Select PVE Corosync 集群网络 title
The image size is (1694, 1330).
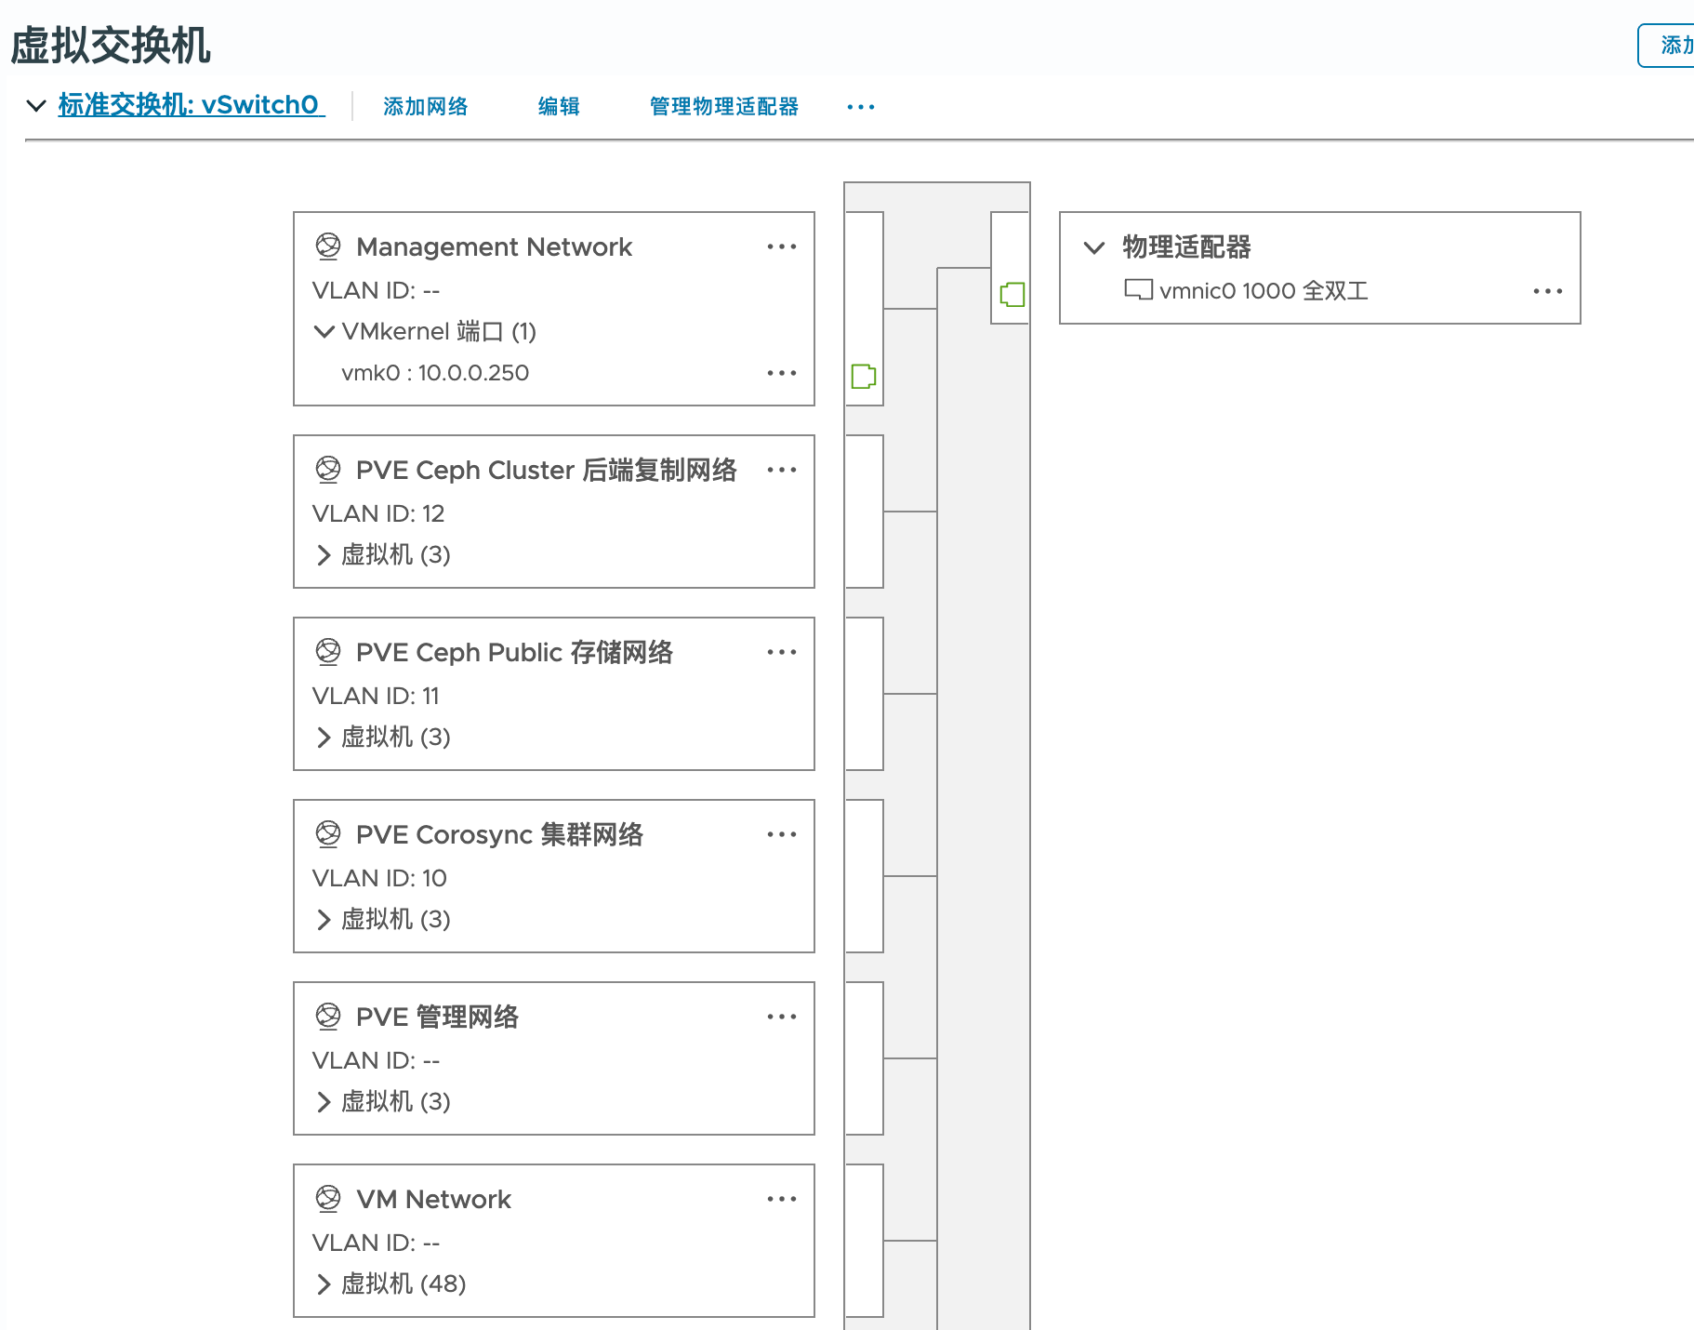click(x=500, y=834)
